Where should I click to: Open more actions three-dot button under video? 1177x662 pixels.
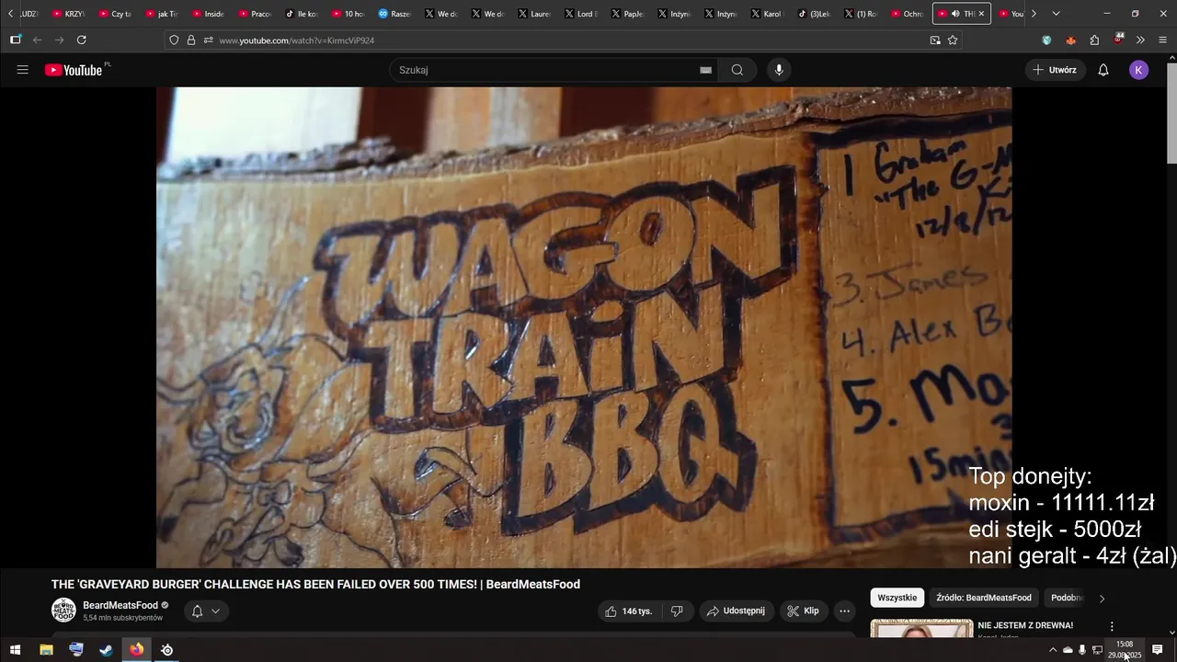844,611
